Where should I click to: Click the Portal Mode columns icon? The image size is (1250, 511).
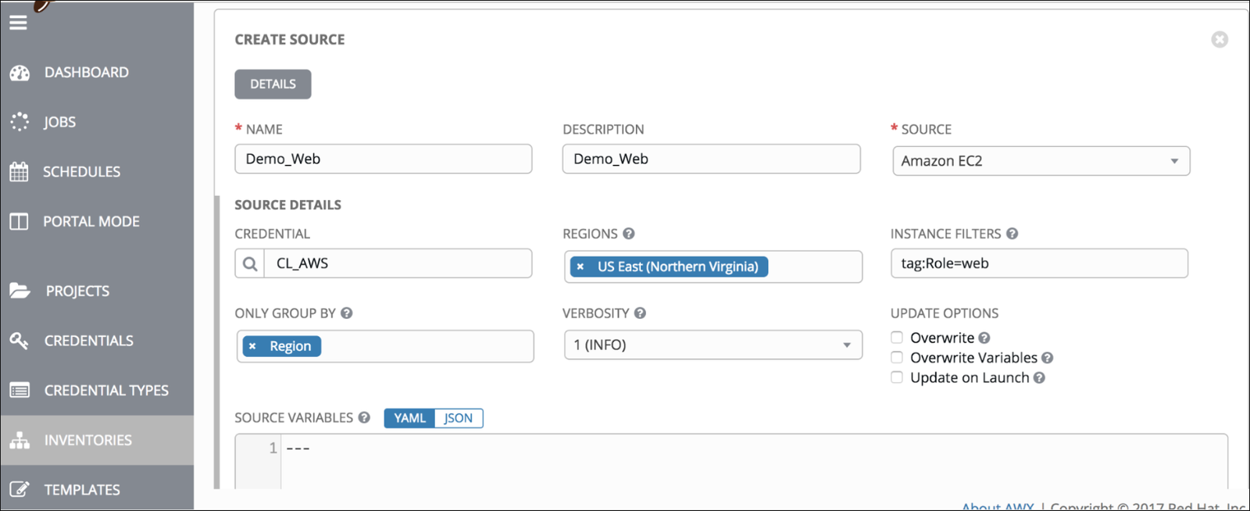point(19,221)
